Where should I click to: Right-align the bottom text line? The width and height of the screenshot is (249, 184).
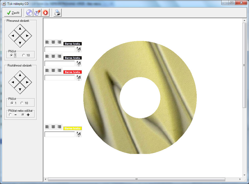[x=59, y=126]
